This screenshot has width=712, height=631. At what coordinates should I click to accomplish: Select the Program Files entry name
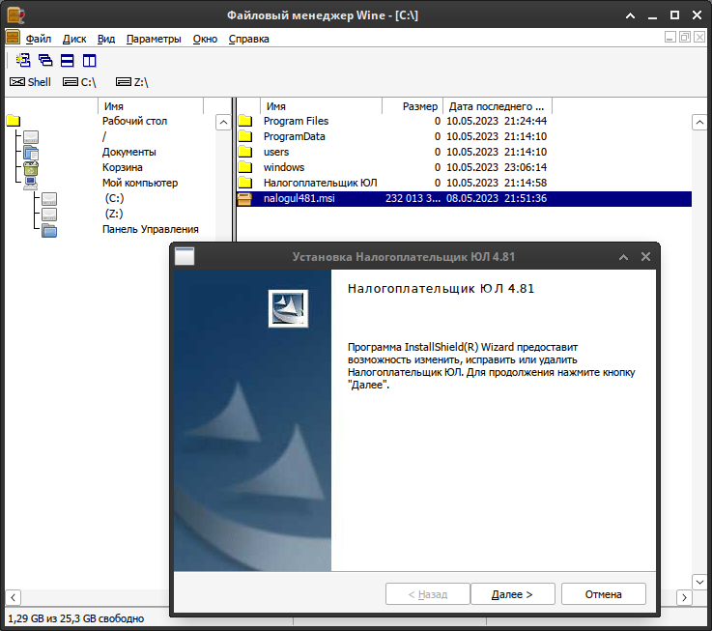coord(296,122)
